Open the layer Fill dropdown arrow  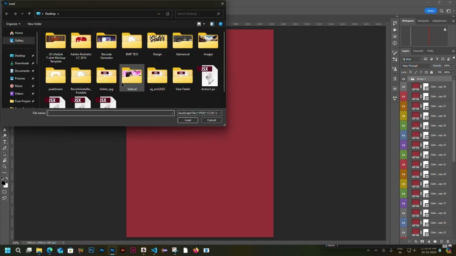point(453,72)
